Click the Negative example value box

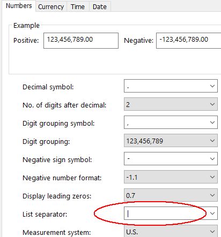click(188, 41)
